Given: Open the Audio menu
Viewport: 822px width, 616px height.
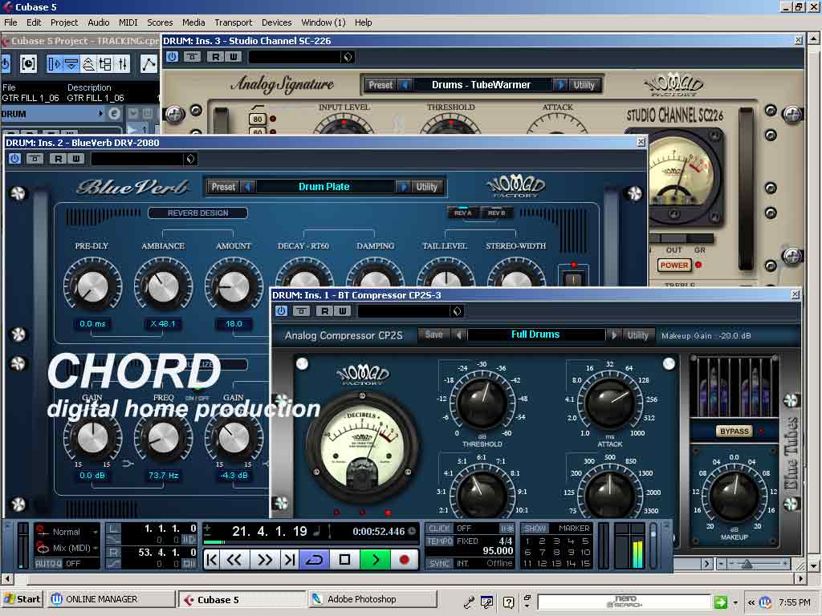Looking at the screenshot, I should pos(99,22).
